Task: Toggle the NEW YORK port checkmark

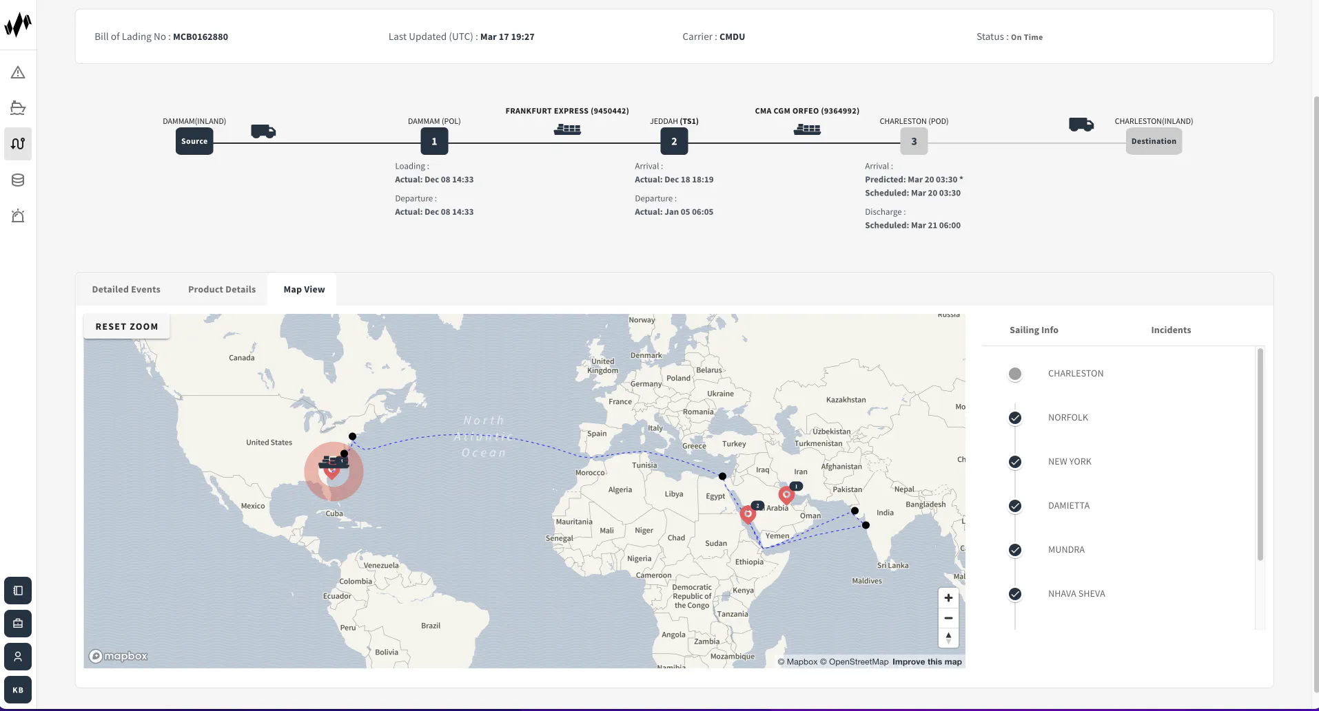Action: [1015, 462]
